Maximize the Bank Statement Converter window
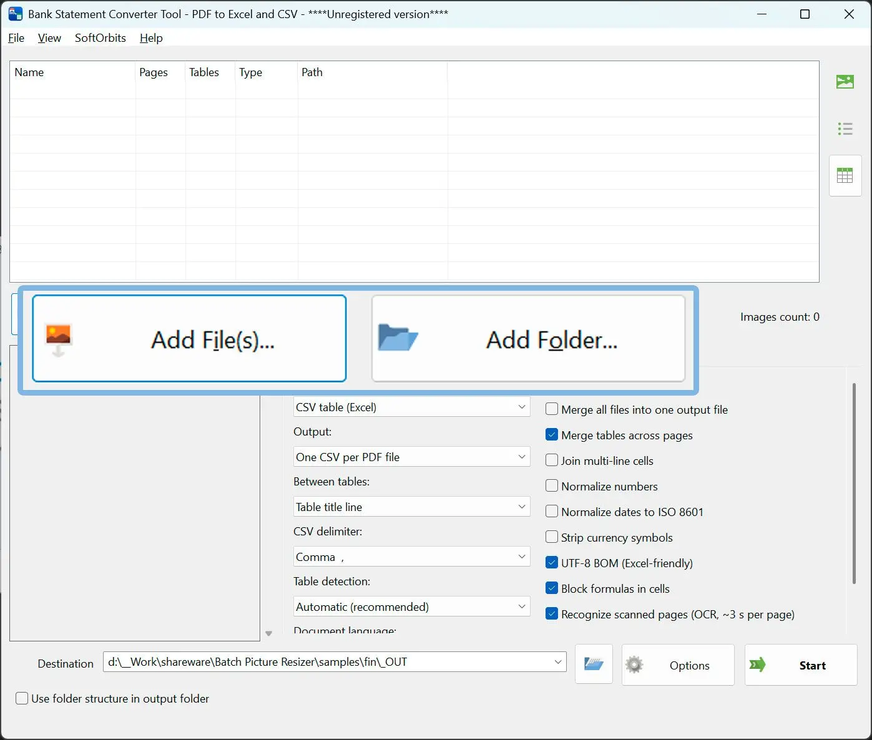Screen dimensions: 872x740 805,14
